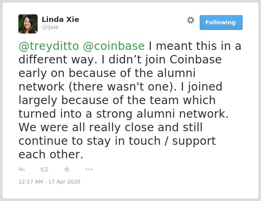Select the tweet date permalink

pyautogui.click(x=49, y=182)
